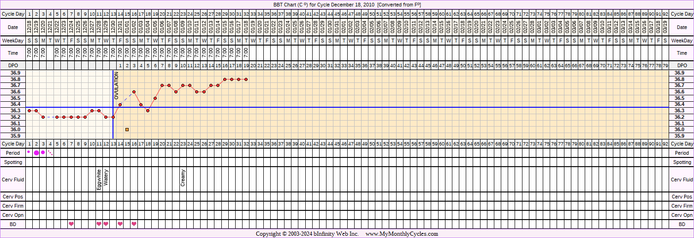Image resolution: width=694 pixels, height=238 pixels.
Task: Click the vertical OVULATION label
Action: [117, 86]
